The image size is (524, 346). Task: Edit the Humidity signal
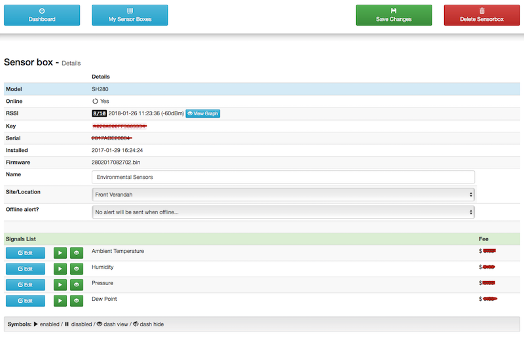click(26, 269)
